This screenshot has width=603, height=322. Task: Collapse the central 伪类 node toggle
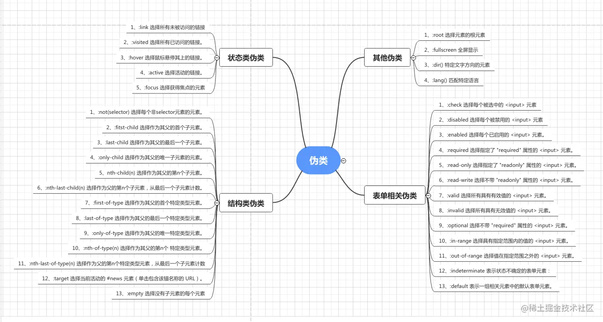(x=344, y=160)
